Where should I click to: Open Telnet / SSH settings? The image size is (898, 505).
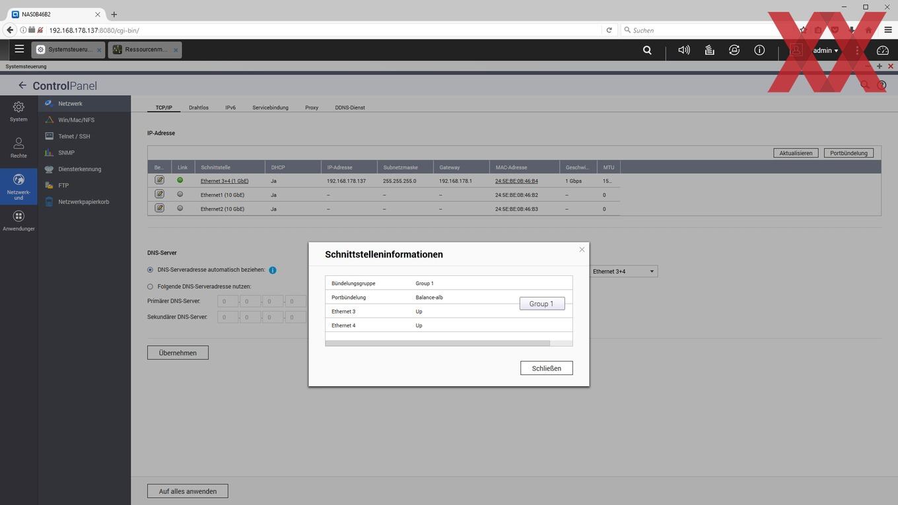(85, 137)
